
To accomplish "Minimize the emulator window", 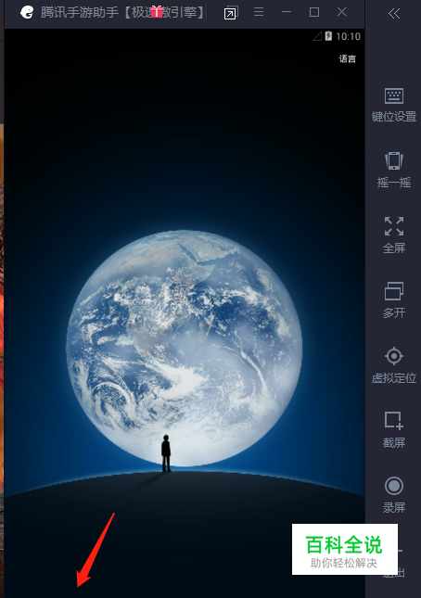I will 287,12.
